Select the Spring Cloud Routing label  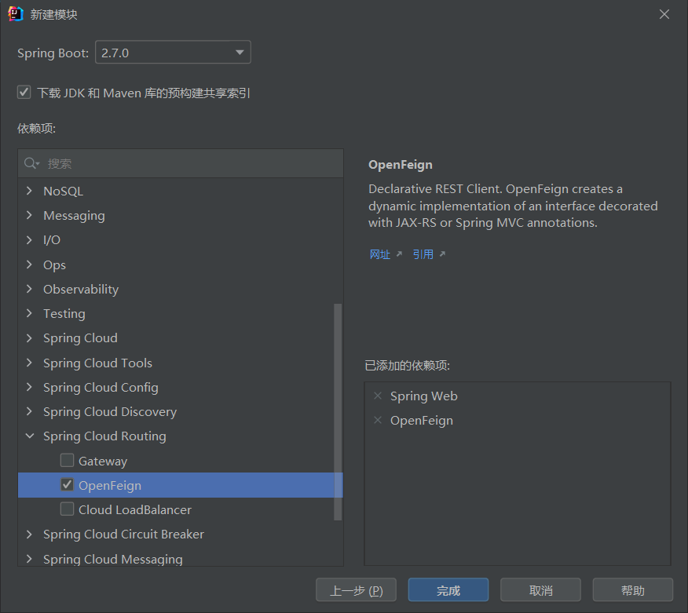click(x=104, y=436)
